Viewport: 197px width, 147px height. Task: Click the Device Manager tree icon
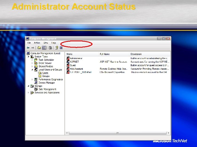36,83
